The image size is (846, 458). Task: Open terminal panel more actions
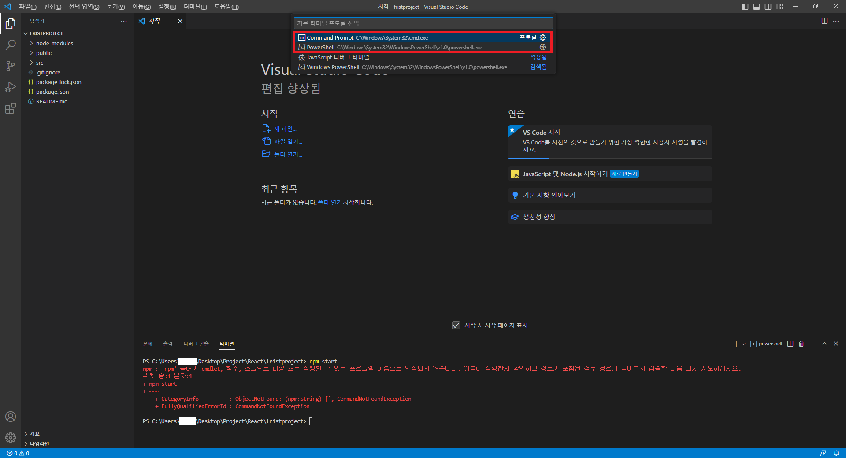(x=813, y=343)
